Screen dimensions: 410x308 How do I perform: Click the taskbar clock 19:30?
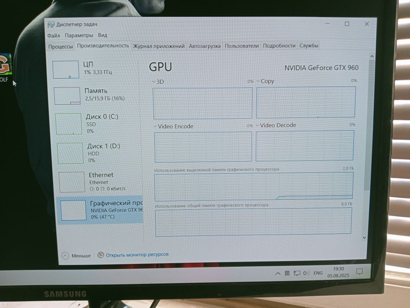338,269
